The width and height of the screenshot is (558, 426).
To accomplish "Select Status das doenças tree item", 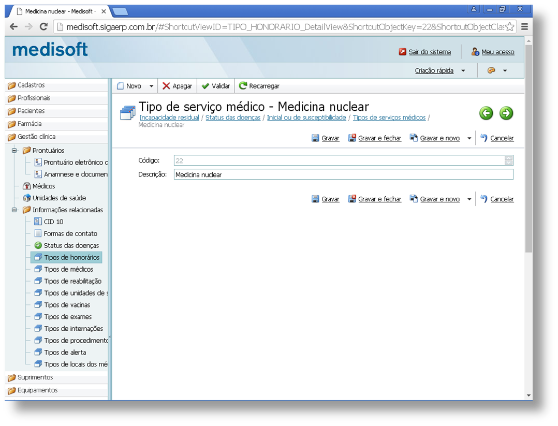I will click(67, 245).
